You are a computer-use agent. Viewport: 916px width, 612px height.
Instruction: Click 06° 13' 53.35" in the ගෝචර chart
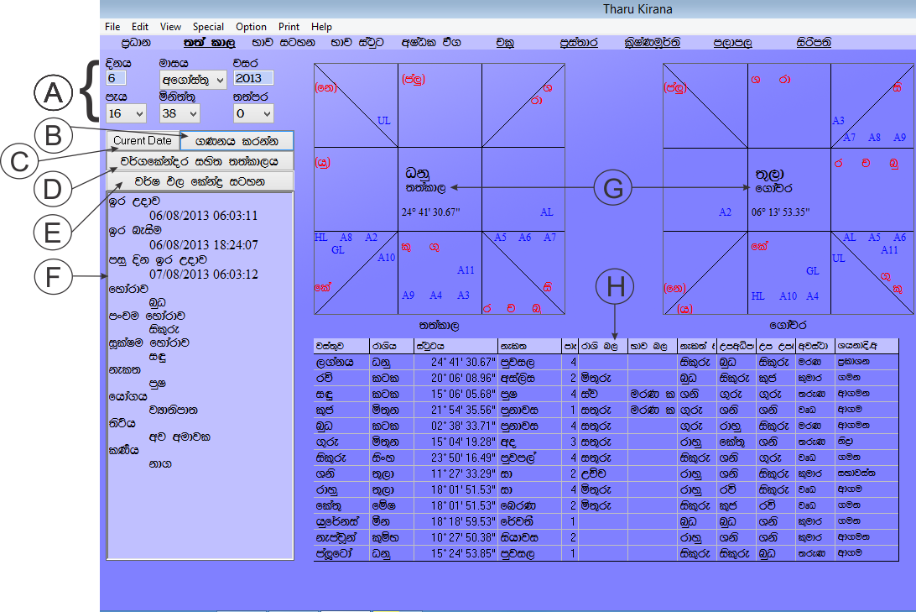coord(780,212)
